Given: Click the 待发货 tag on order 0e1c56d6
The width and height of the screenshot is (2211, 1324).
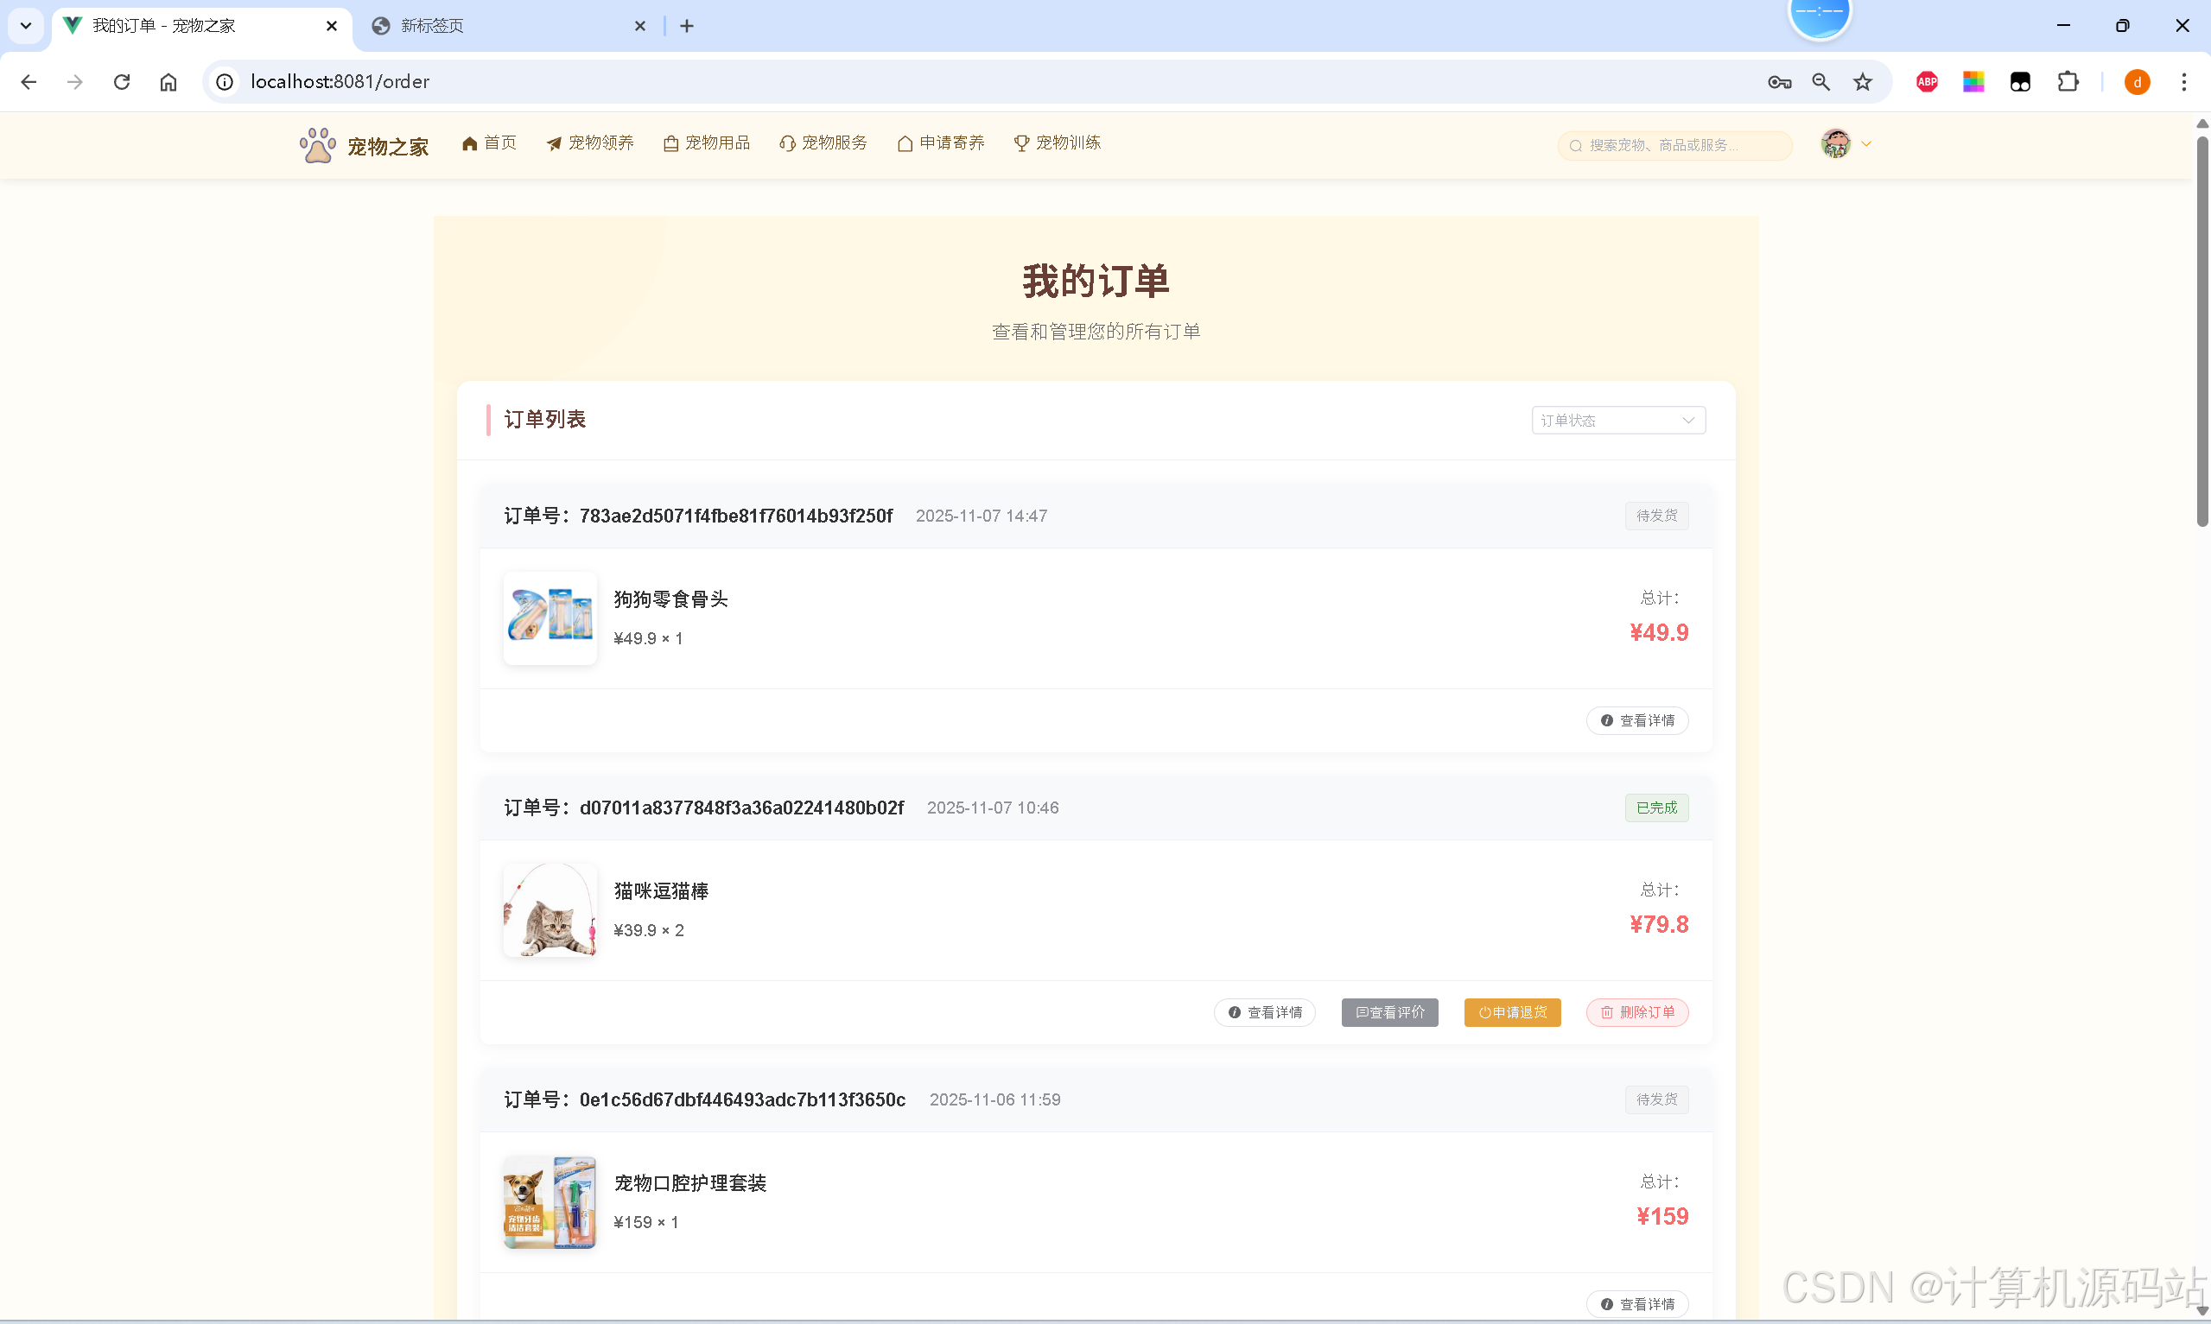Looking at the screenshot, I should 1656,1099.
